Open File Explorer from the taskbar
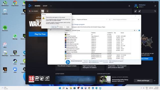 click(71, 88)
